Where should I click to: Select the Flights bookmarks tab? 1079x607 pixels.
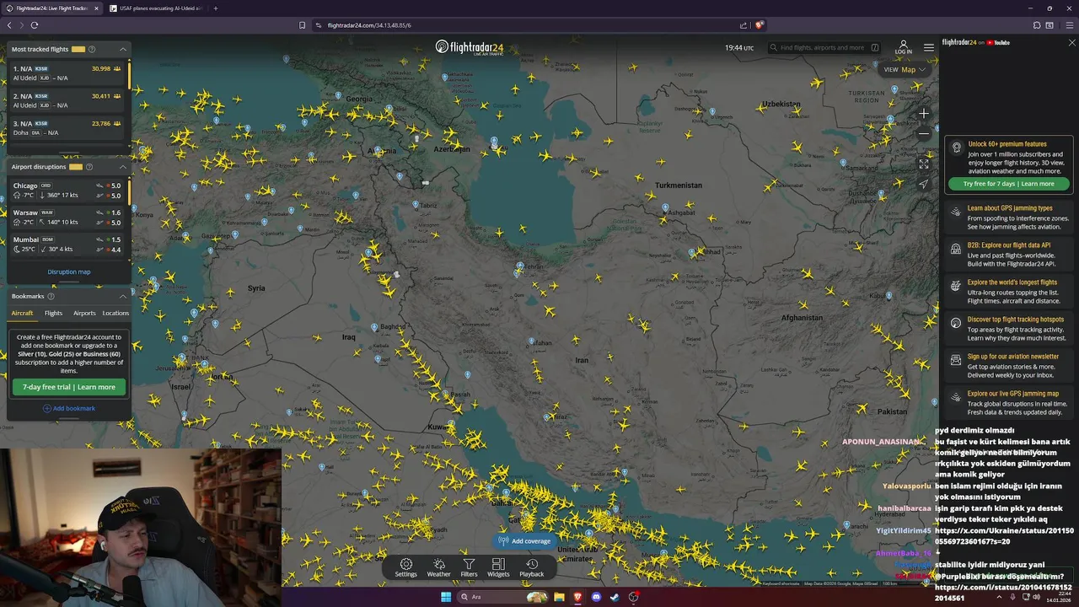pyautogui.click(x=53, y=313)
